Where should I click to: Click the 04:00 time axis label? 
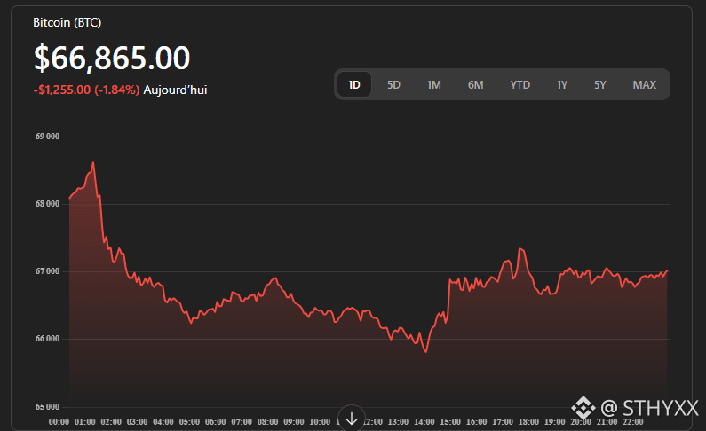click(163, 422)
